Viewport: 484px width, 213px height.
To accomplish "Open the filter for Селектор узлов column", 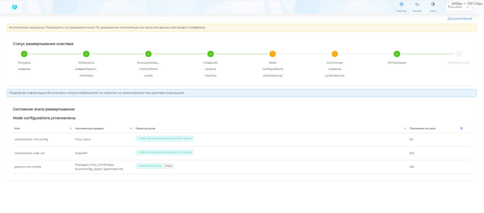I will (405, 129).
